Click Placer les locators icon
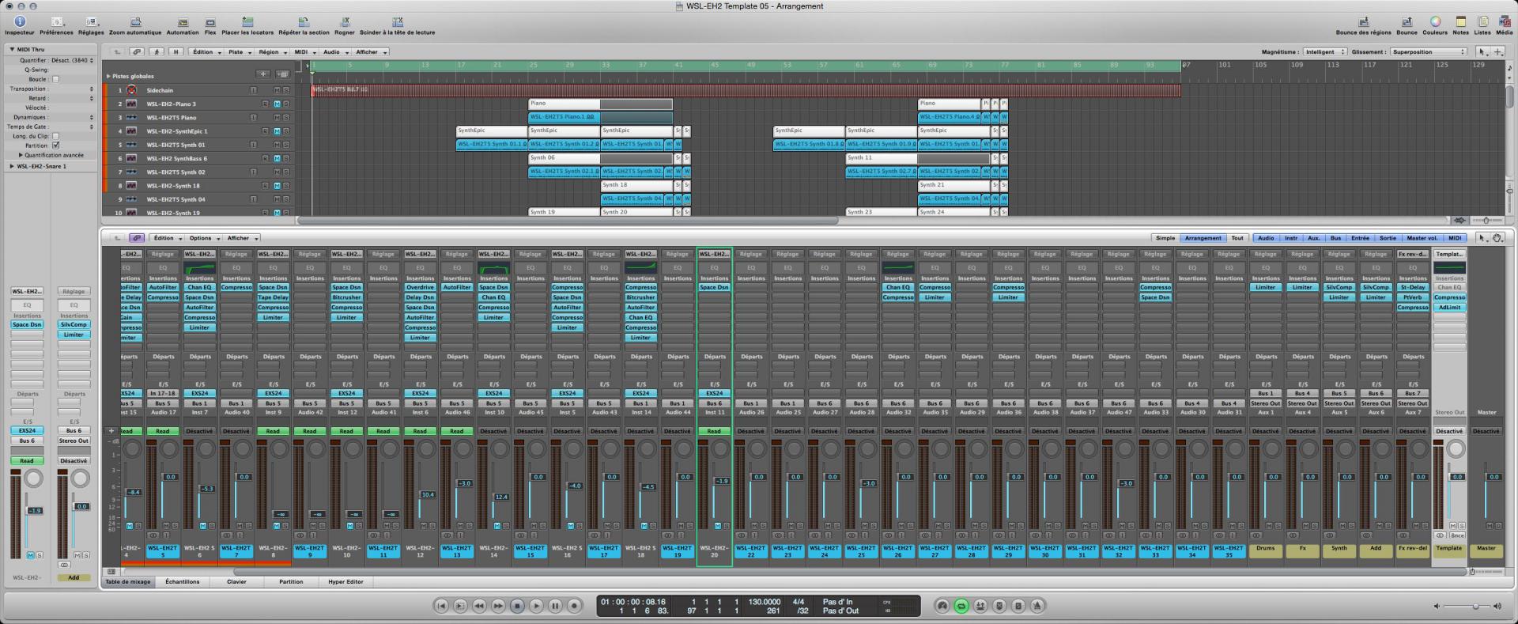Viewport: 1518px width, 624px height. tap(247, 22)
